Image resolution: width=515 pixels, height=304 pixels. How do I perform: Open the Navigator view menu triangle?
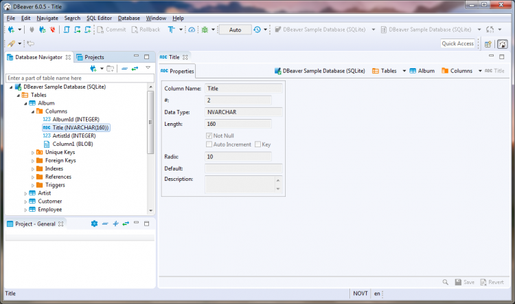[148, 68]
